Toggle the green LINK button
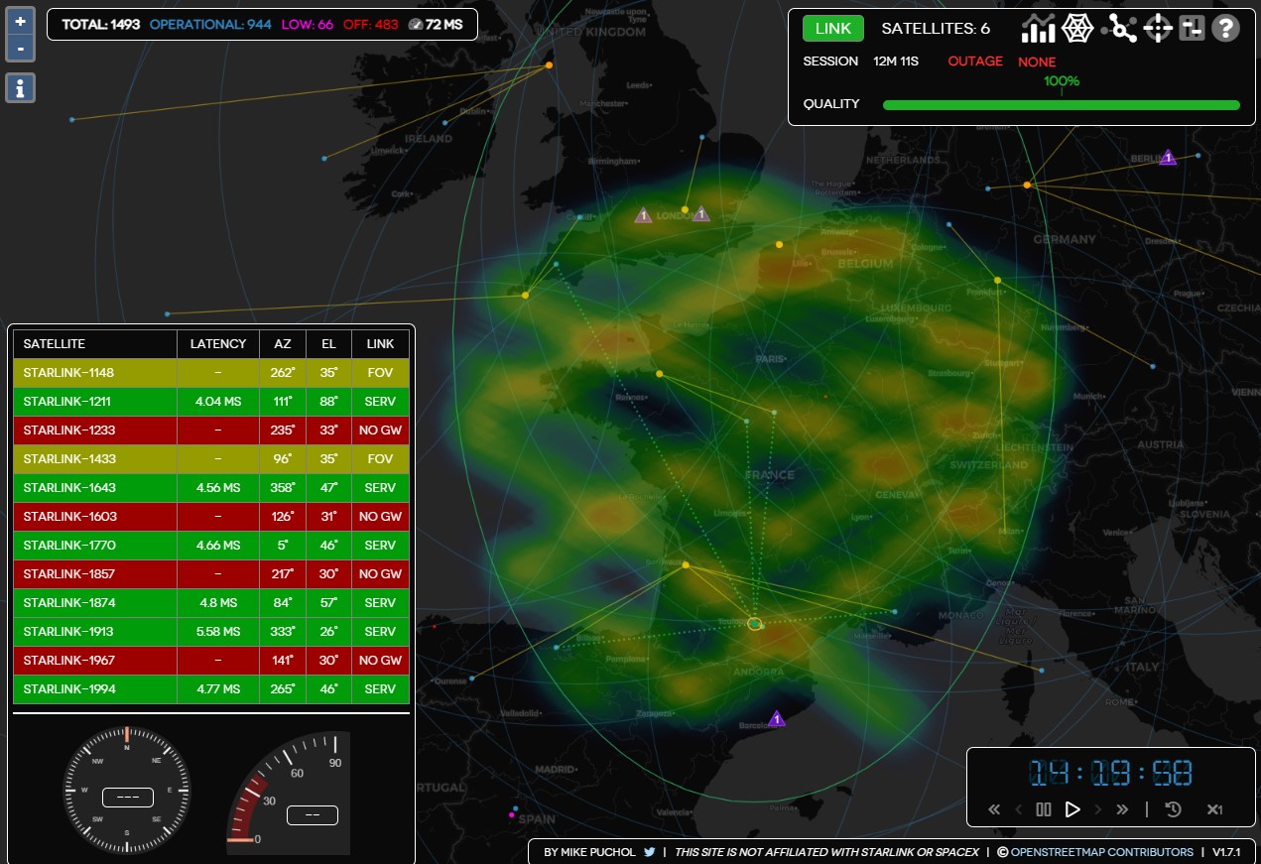This screenshot has height=864, width=1261. pyautogui.click(x=832, y=29)
